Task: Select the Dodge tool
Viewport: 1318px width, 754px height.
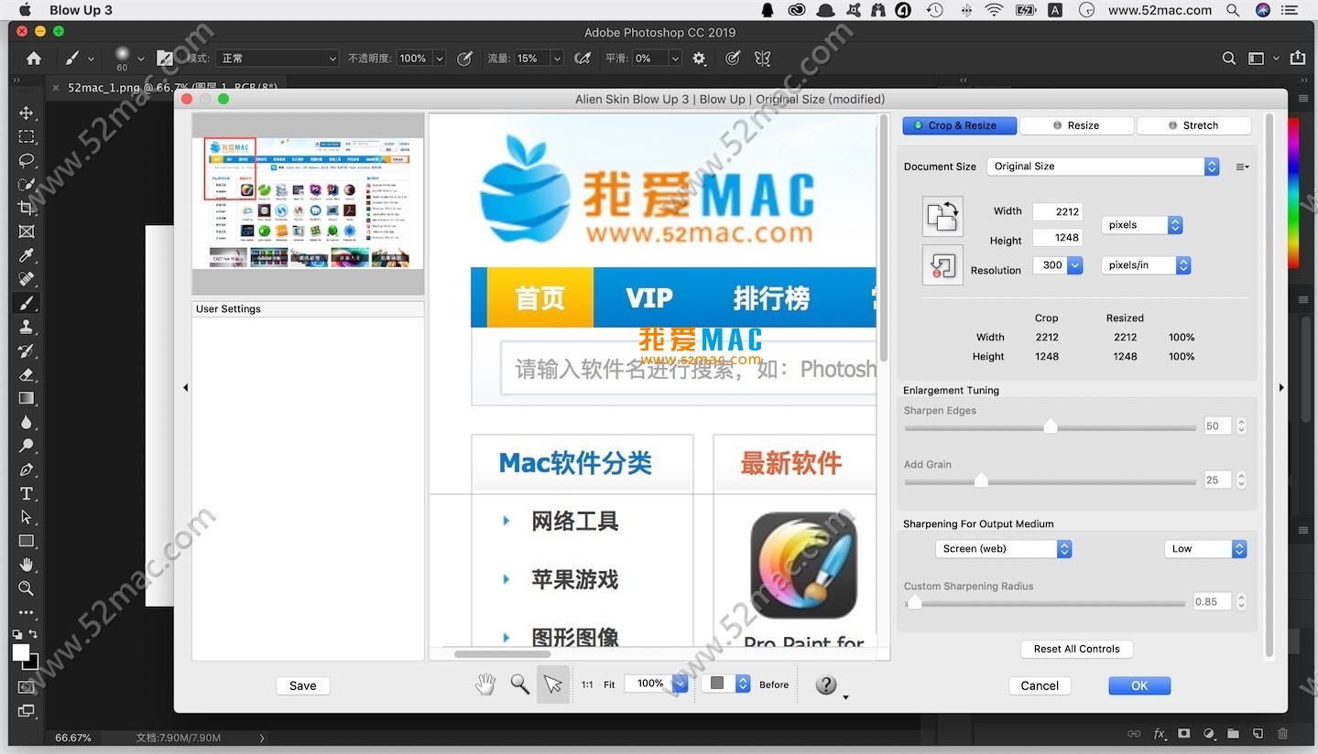Action: pyautogui.click(x=27, y=446)
